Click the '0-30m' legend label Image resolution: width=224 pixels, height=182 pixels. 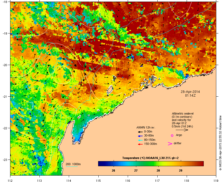click(148, 131)
